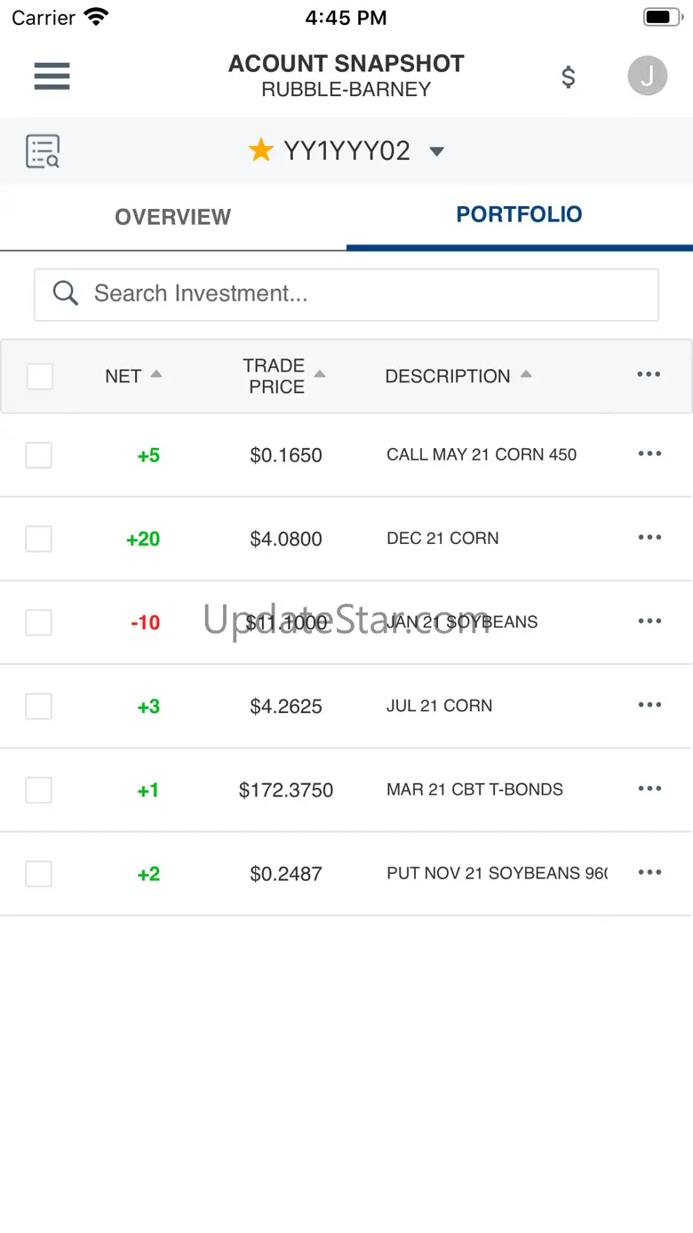Open more options for DEC 21 CORN
The height and width of the screenshot is (1233, 693).
[649, 538]
